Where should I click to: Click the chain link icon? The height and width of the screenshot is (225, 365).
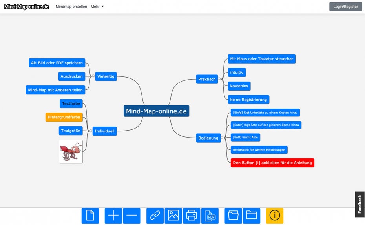click(155, 216)
